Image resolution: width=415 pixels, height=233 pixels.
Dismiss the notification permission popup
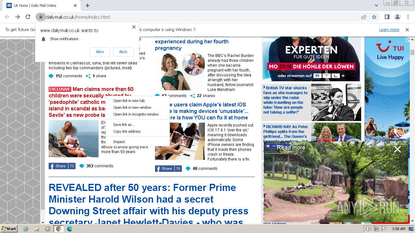pos(134,27)
